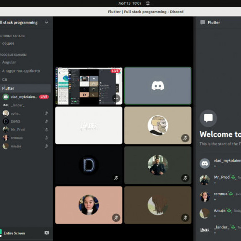Select the man-in-suit avatar video tile
Screen dimensions: 241x241
[158, 165]
